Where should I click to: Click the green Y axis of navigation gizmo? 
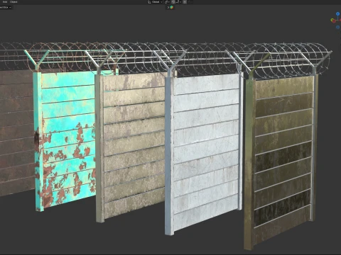click(x=332, y=20)
